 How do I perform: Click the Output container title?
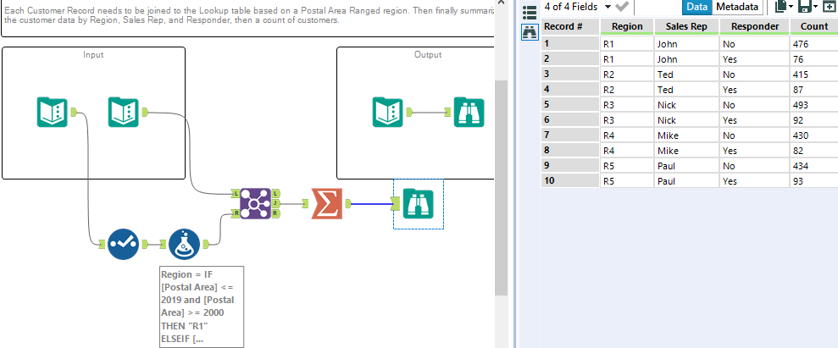tap(428, 54)
